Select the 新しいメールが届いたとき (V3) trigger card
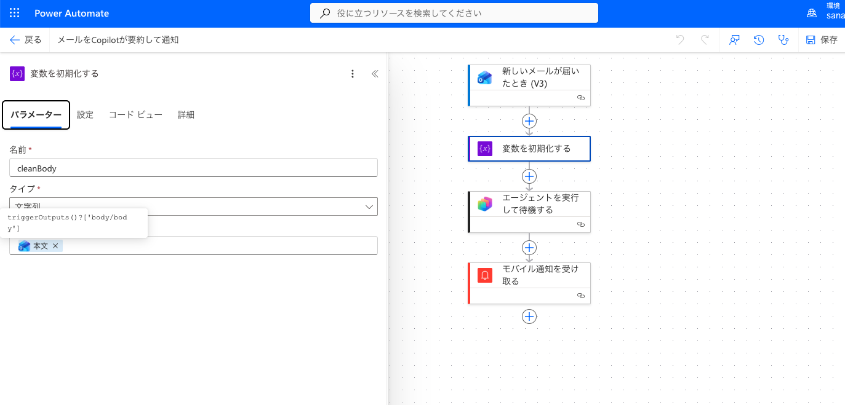This screenshot has height=405, width=845. pyautogui.click(x=529, y=85)
